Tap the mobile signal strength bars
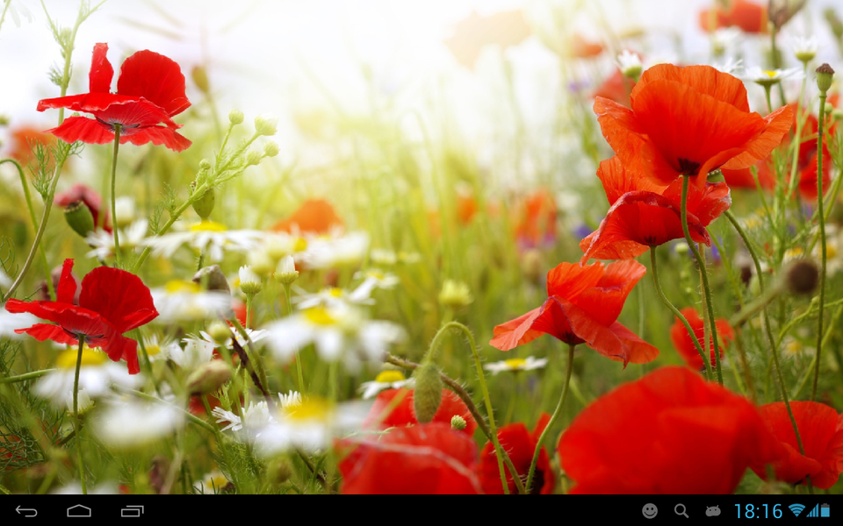Screen dimensions: 843x526 point(812,510)
